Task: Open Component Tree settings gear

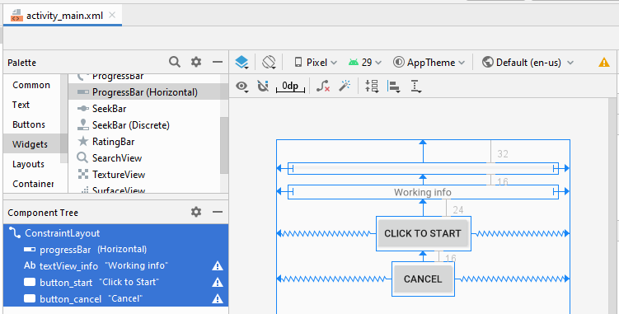Action: click(x=196, y=212)
